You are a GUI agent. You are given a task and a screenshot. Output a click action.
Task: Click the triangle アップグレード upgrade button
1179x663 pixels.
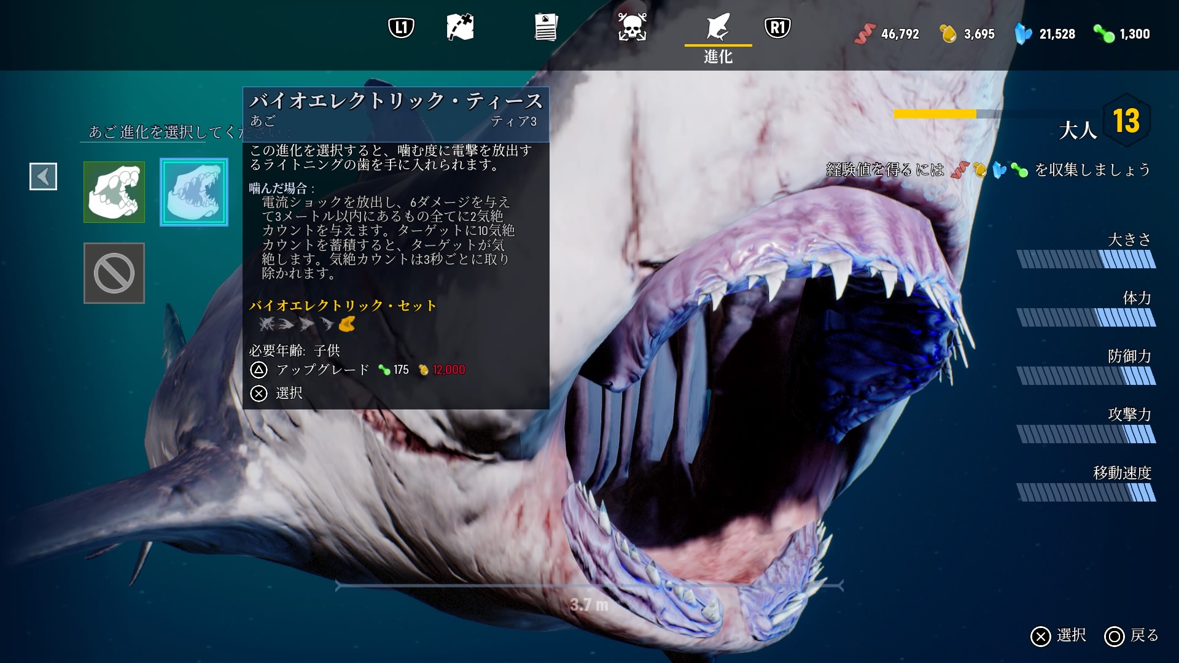(x=310, y=370)
